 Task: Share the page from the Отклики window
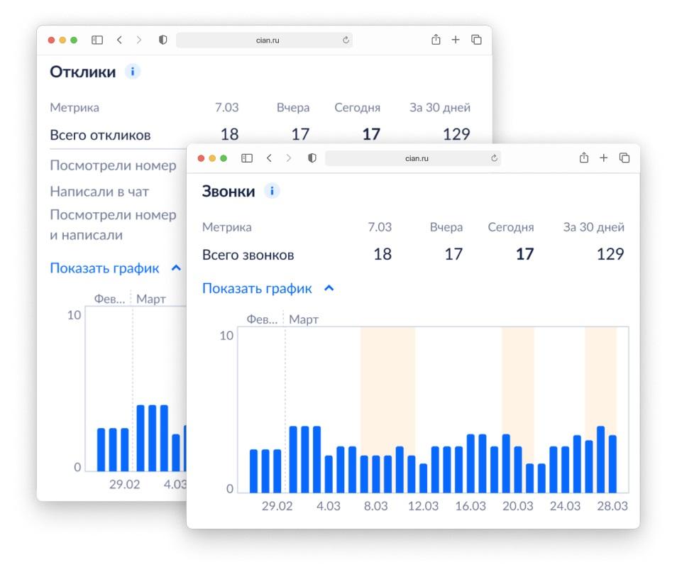tap(436, 40)
